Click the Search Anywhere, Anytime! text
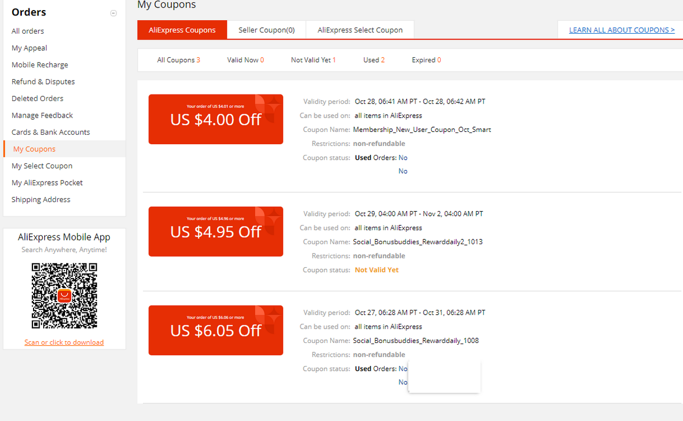The image size is (683, 421). [64, 250]
